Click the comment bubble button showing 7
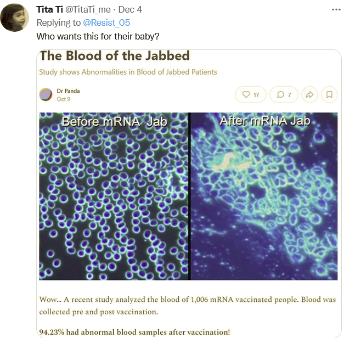Screen dimensions: 344x338 click(284, 94)
